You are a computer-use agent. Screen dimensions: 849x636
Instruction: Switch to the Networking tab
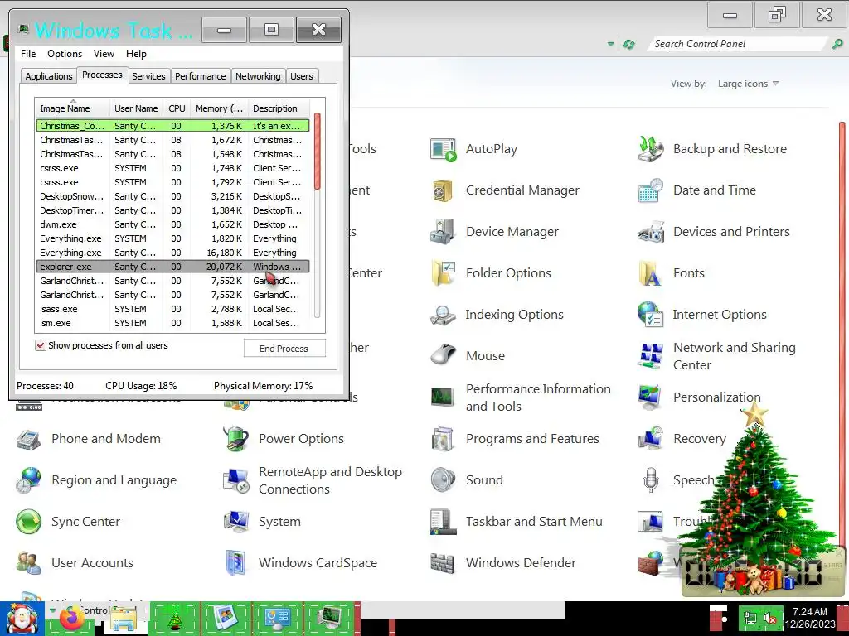click(258, 76)
